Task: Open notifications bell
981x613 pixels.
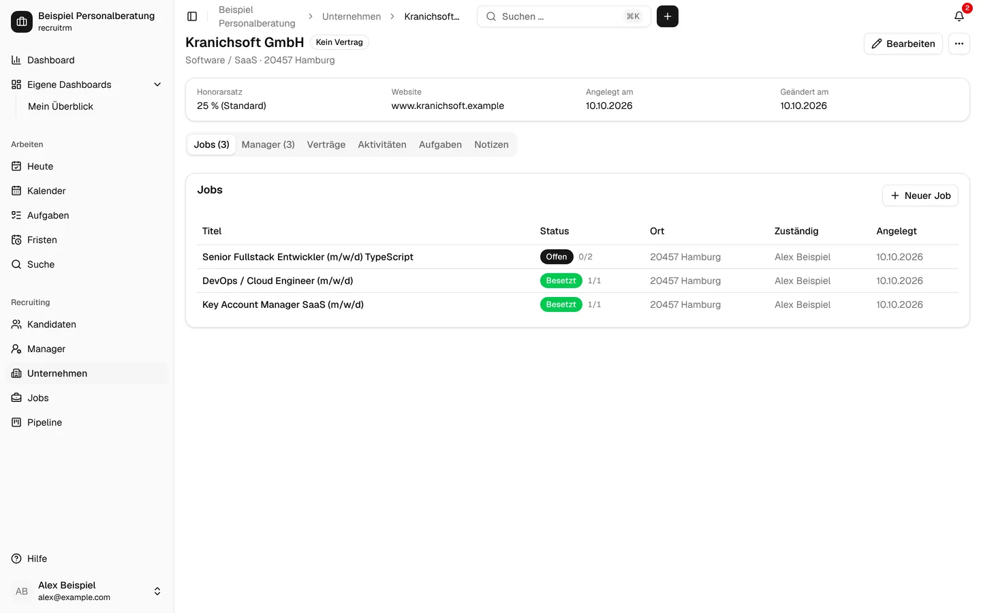Action: click(959, 16)
